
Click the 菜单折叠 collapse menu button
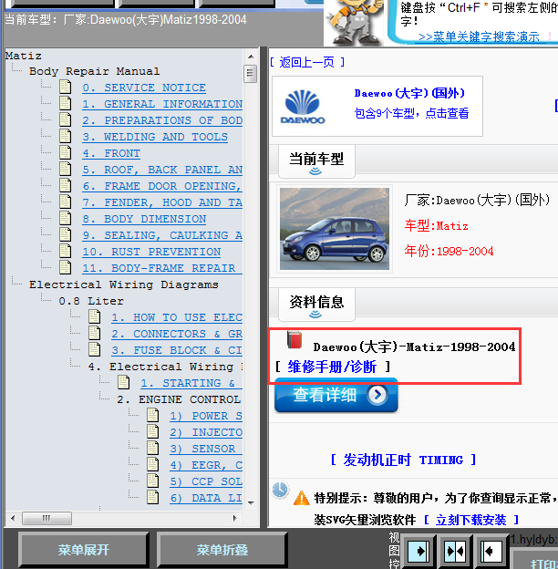222,550
